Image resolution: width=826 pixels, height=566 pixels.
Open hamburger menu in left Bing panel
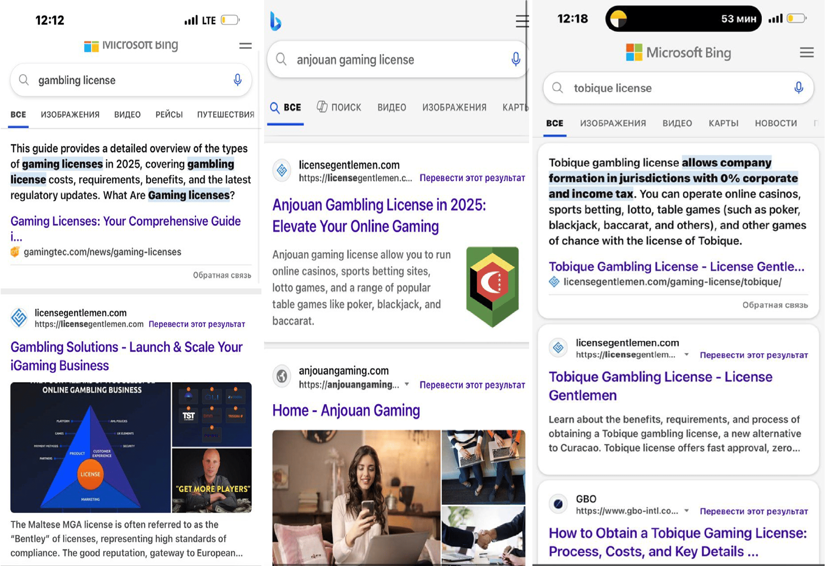[245, 45]
